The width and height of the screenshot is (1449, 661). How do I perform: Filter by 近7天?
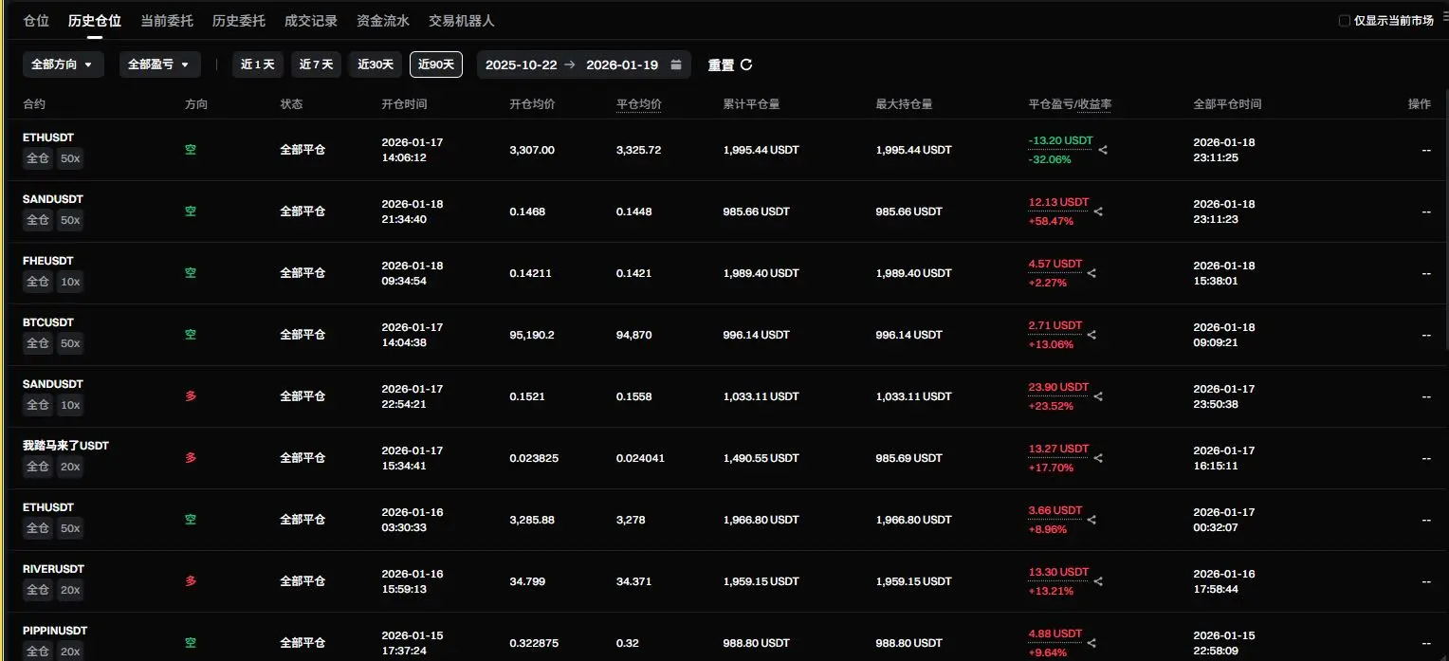pyautogui.click(x=317, y=64)
